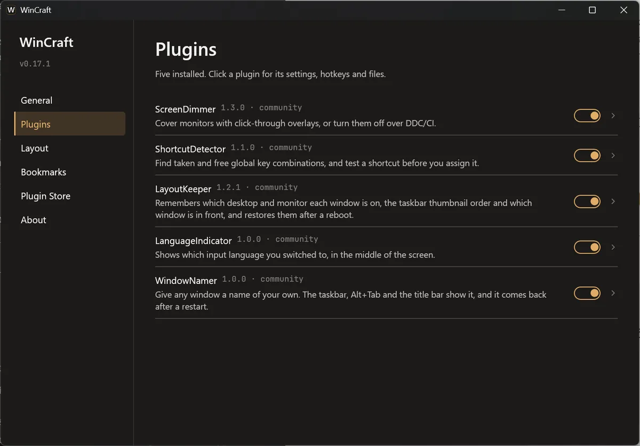
Task: Click LayoutKeeper's 1.2.1 · community label
Action: (x=257, y=188)
